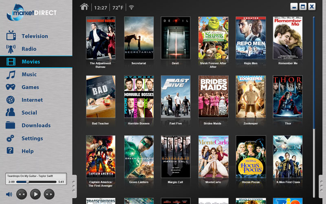Open the Settings menu label

pyautogui.click(x=33, y=138)
